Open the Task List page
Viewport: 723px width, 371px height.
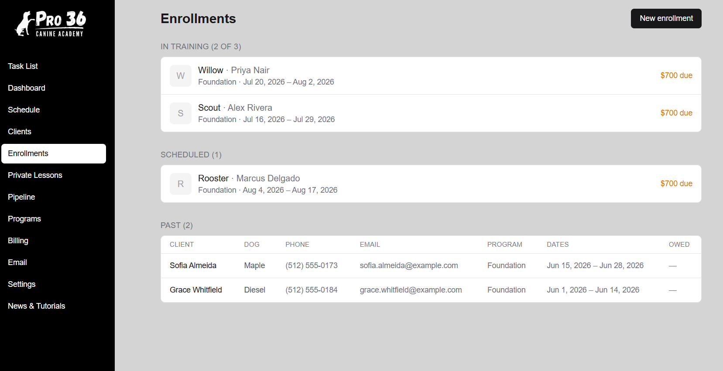click(54, 66)
